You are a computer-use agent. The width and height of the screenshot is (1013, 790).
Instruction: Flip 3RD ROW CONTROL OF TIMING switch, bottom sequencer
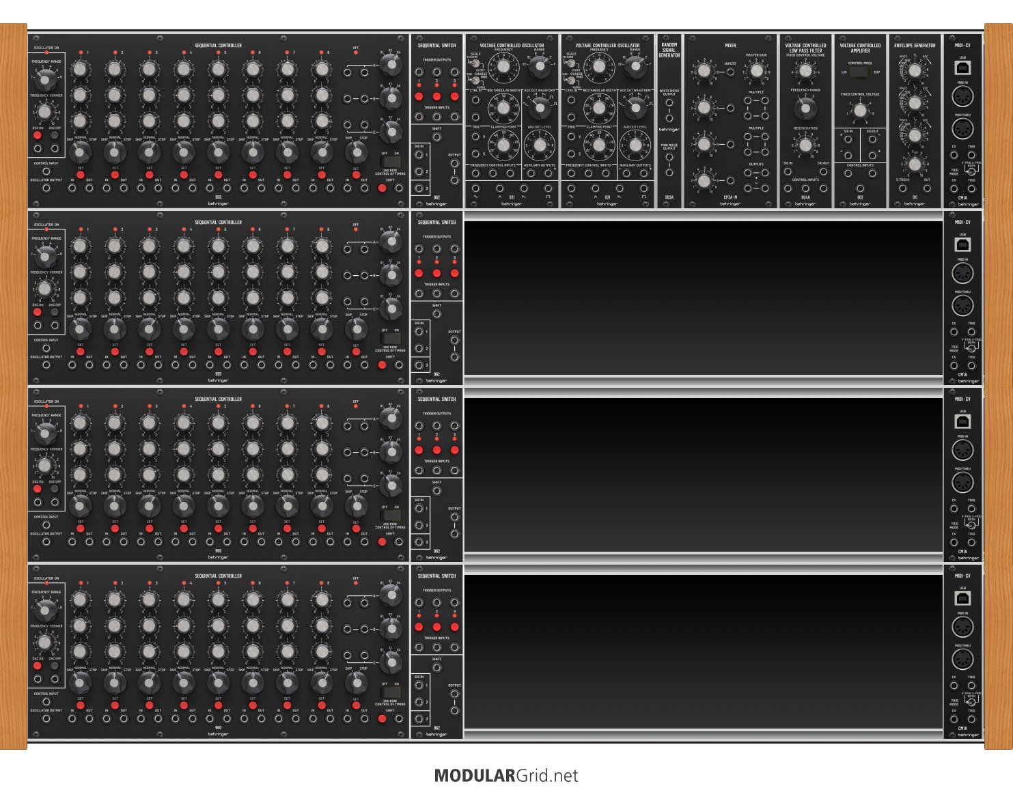tap(390, 692)
